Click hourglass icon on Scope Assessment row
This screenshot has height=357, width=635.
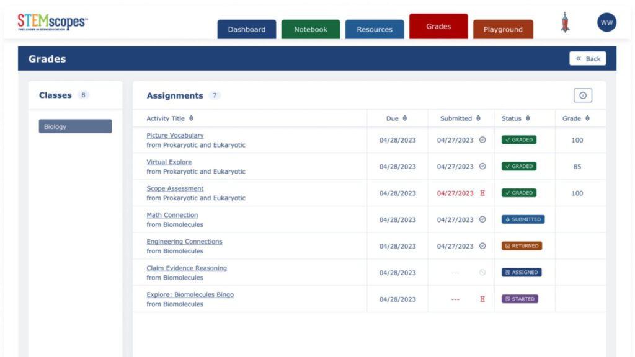click(482, 193)
